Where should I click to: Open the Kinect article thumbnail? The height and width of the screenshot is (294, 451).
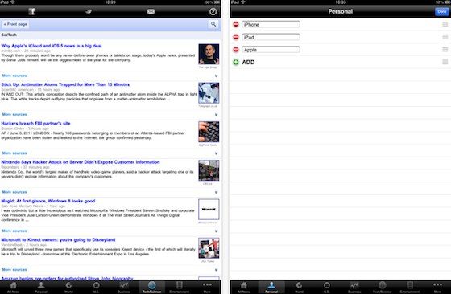(x=209, y=248)
